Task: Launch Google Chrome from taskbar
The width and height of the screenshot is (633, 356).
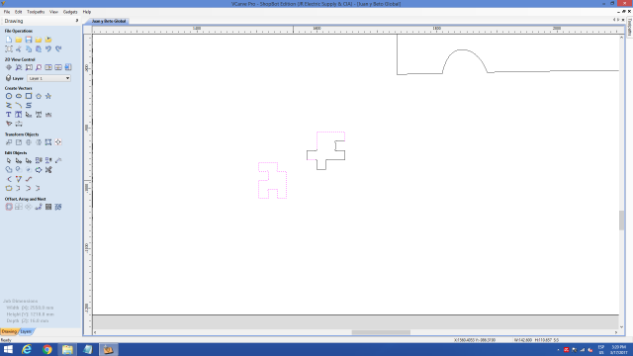Action: click(47, 349)
